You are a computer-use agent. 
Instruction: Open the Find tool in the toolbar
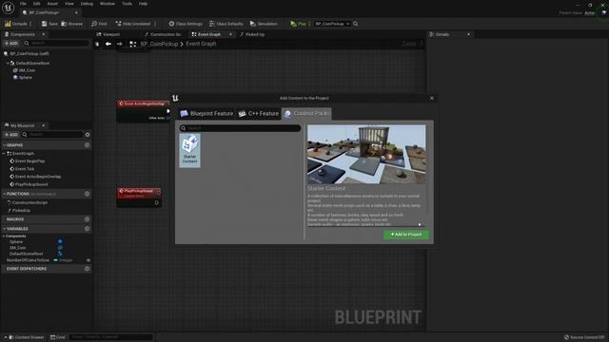(99, 24)
